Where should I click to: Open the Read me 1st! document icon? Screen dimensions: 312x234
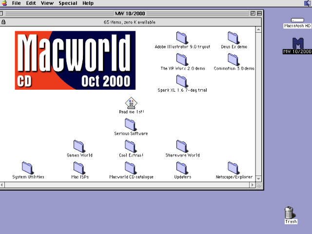click(x=131, y=103)
